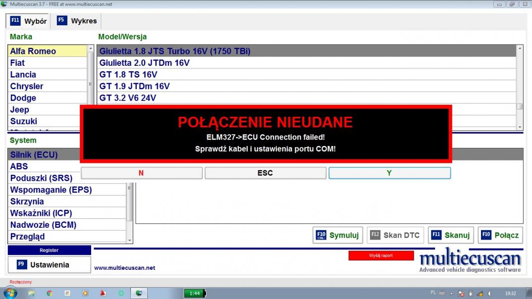This screenshot has width=532, height=299.
Task: Select Skrzynia in the System list
Action: point(67,201)
